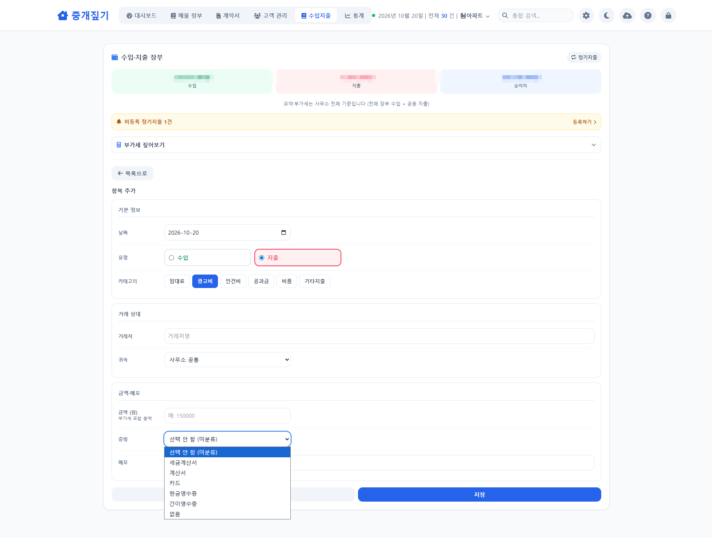The width and height of the screenshot is (712, 538).
Task: Open the 아파트 property type dropdown
Action: (x=475, y=16)
